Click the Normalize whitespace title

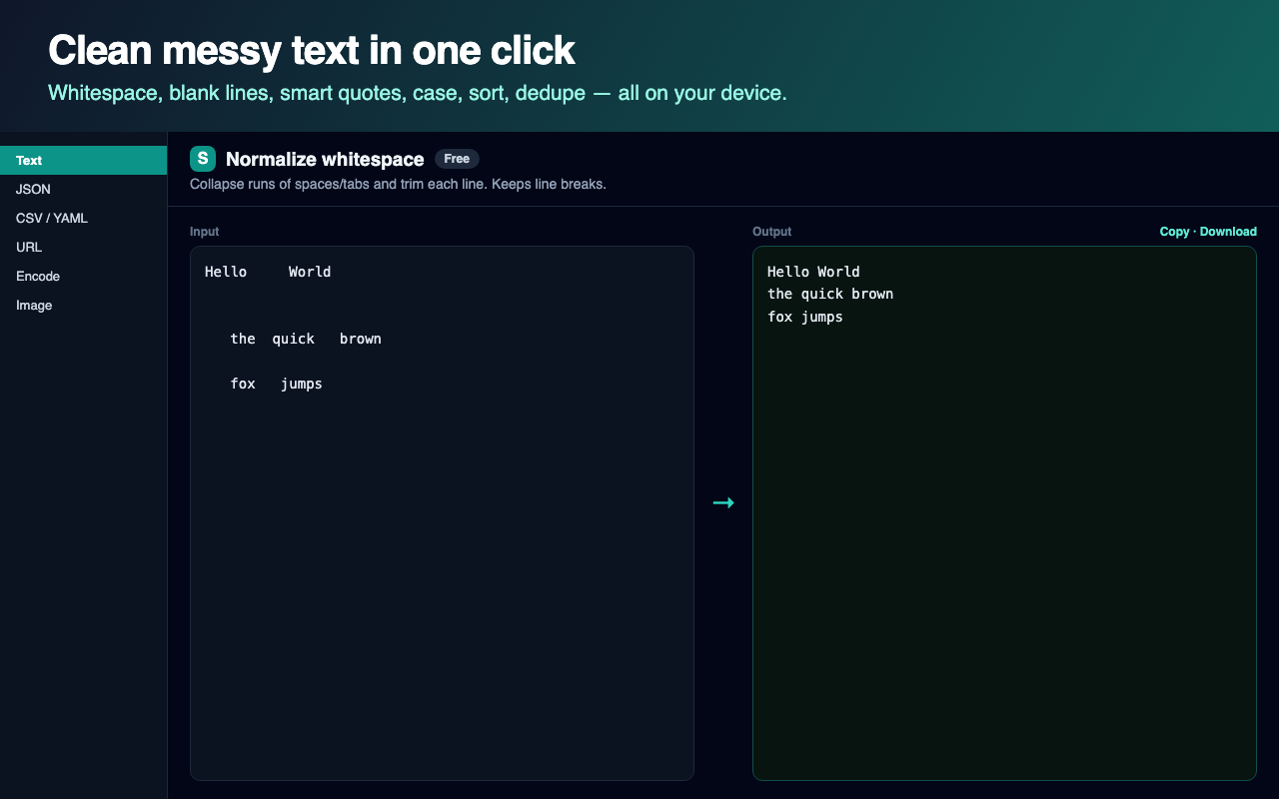coord(325,159)
